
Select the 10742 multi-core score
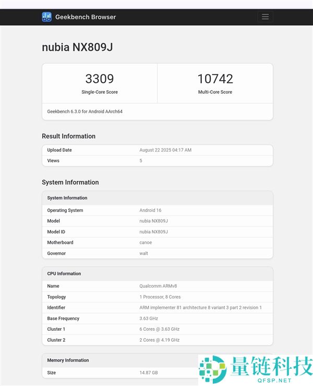point(215,79)
